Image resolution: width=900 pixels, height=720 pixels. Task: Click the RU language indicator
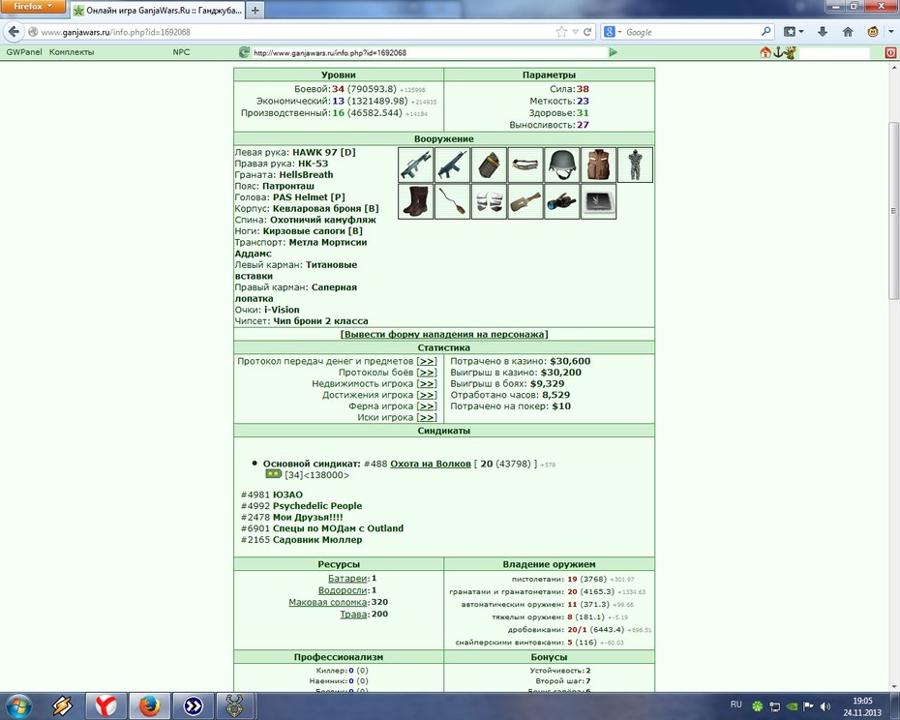pos(735,705)
